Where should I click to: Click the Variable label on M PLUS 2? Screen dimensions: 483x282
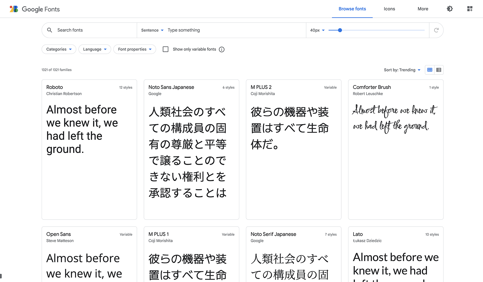pos(330,87)
